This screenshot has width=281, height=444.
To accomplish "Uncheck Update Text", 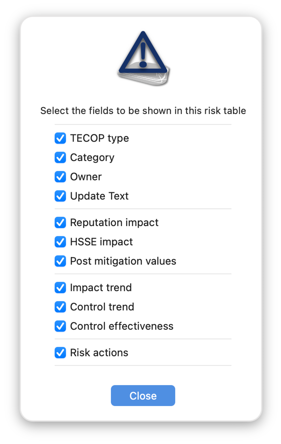I will click(60, 196).
